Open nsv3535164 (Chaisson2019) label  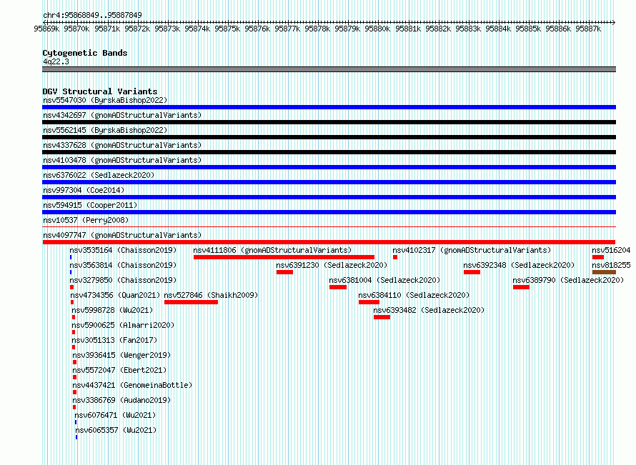point(124,250)
